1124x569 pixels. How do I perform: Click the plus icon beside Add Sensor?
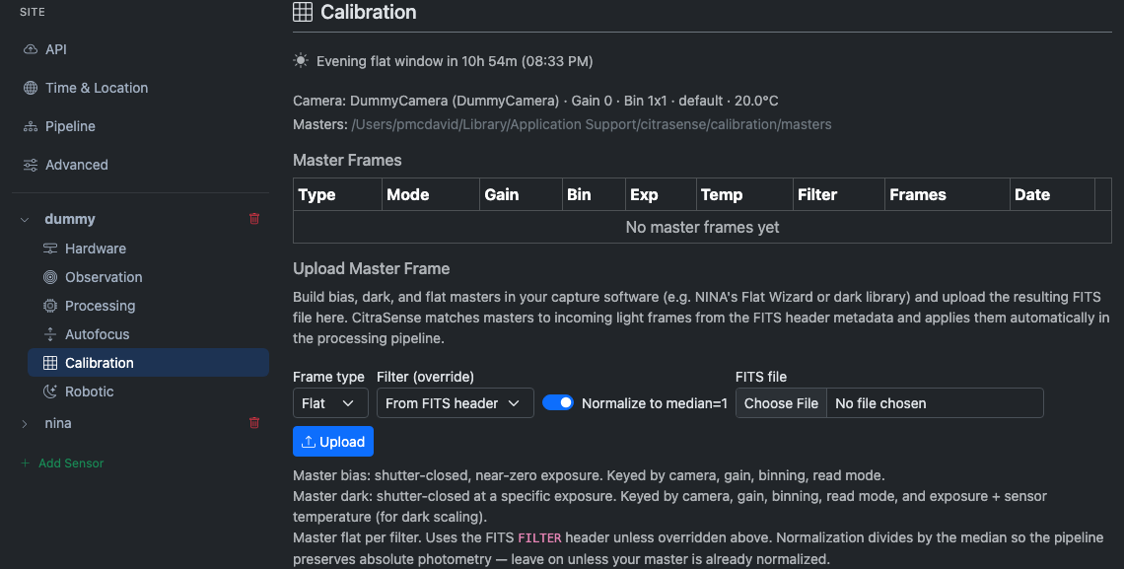point(25,463)
